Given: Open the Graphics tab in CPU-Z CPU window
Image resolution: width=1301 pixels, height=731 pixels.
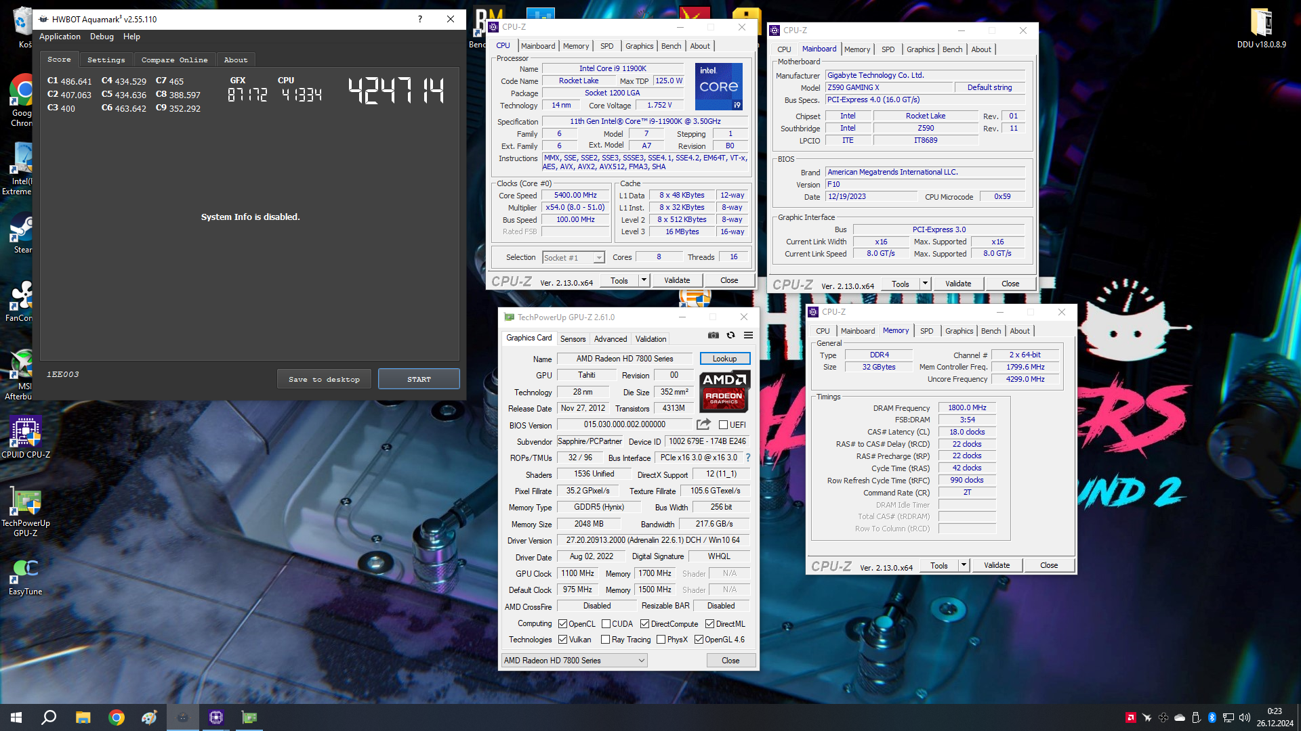Looking at the screenshot, I should (x=639, y=46).
